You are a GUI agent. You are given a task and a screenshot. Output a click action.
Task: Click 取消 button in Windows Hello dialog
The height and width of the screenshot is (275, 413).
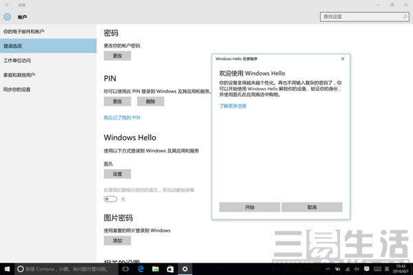[x=312, y=207]
